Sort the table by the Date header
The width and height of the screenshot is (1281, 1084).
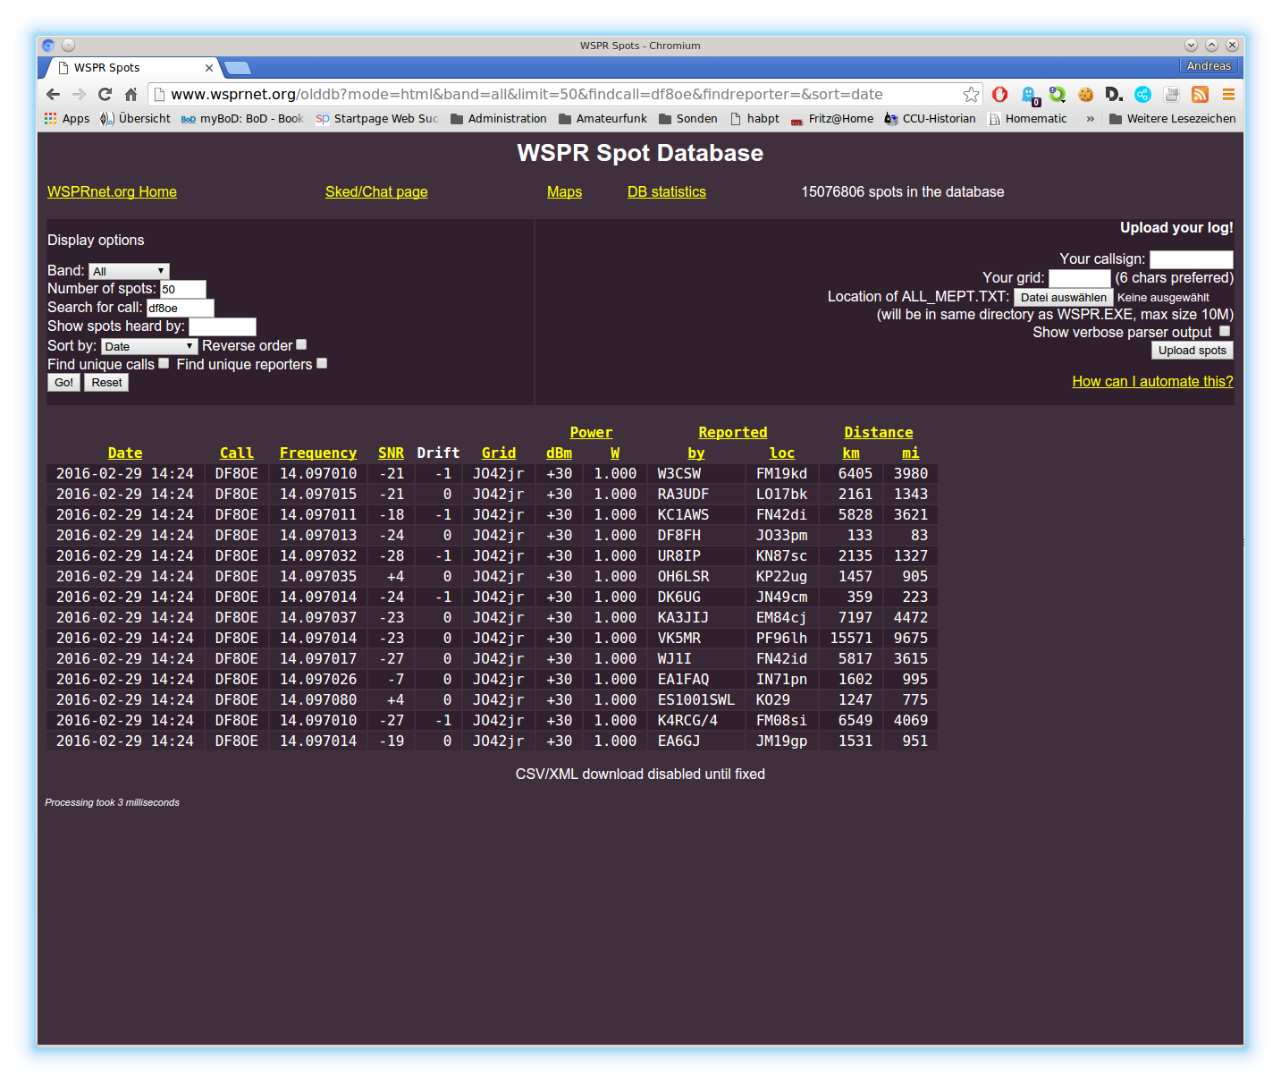[125, 453]
